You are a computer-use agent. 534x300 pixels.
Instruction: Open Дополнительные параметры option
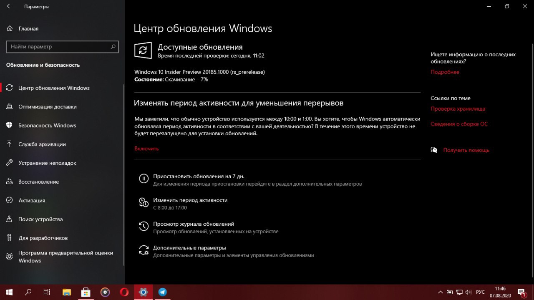click(189, 248)
